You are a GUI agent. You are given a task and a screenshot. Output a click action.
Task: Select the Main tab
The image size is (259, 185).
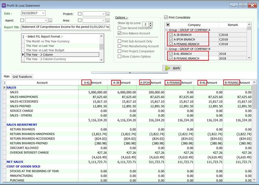click(x=7, y=77)
